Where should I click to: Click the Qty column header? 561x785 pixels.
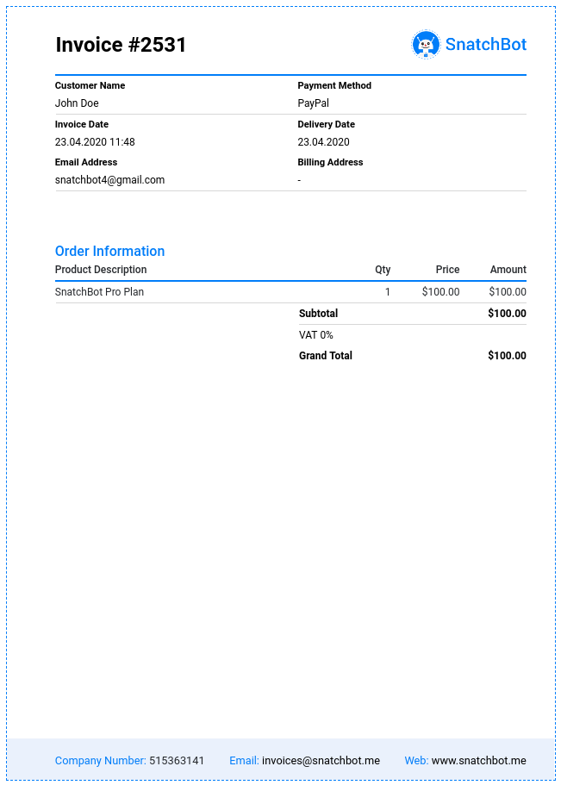tap(383, 270)
